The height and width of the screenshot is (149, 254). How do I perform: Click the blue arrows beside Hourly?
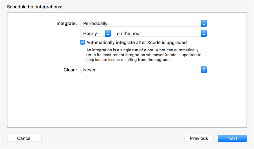click(x=108, y=33)
